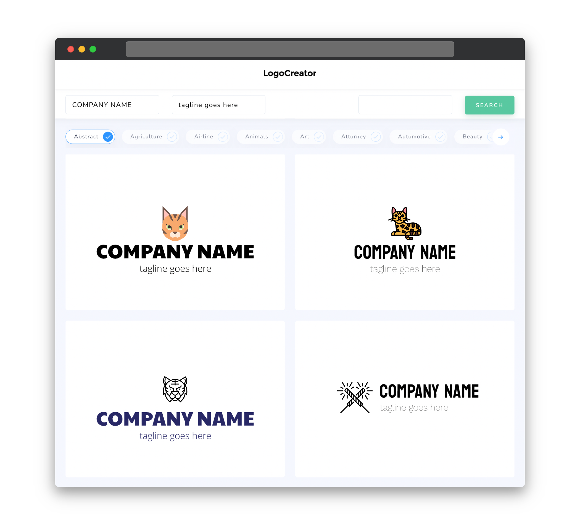Click the tiger face outline logo icon
This screenshot has height=525, width=580.
[175, 389]
